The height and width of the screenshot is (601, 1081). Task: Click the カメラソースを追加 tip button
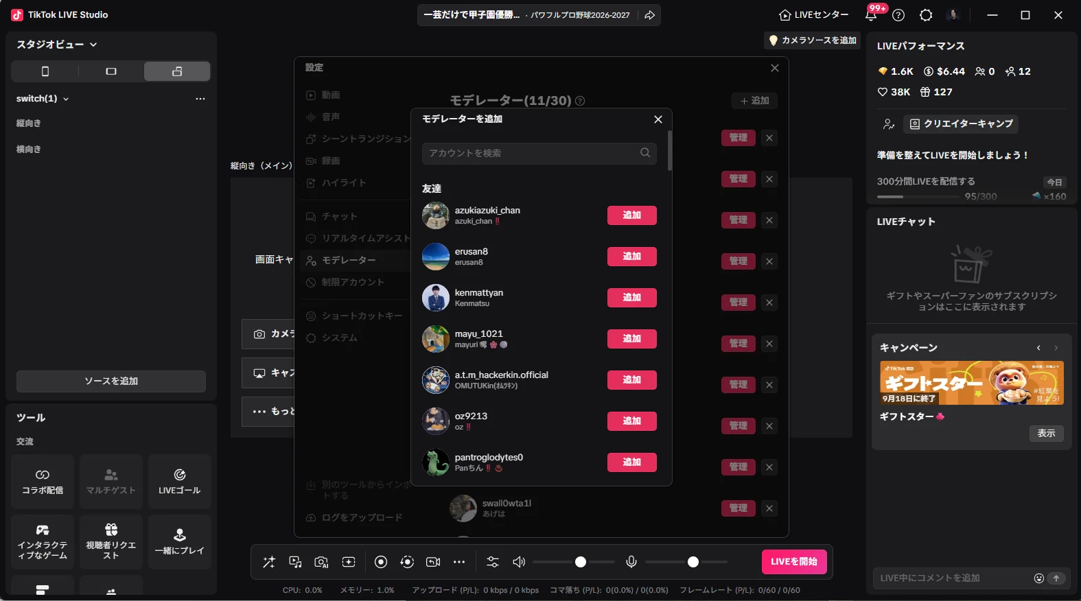pyautogui.click(x=813, y=40)
